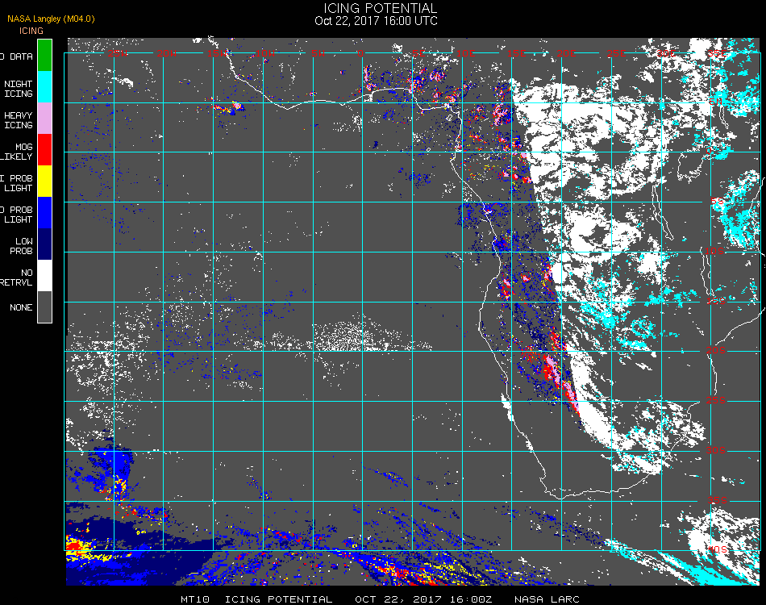Viewport: 766px width, 605px height.
Task: Click the '35E' longitude label
Action: (x=716, y=52)
